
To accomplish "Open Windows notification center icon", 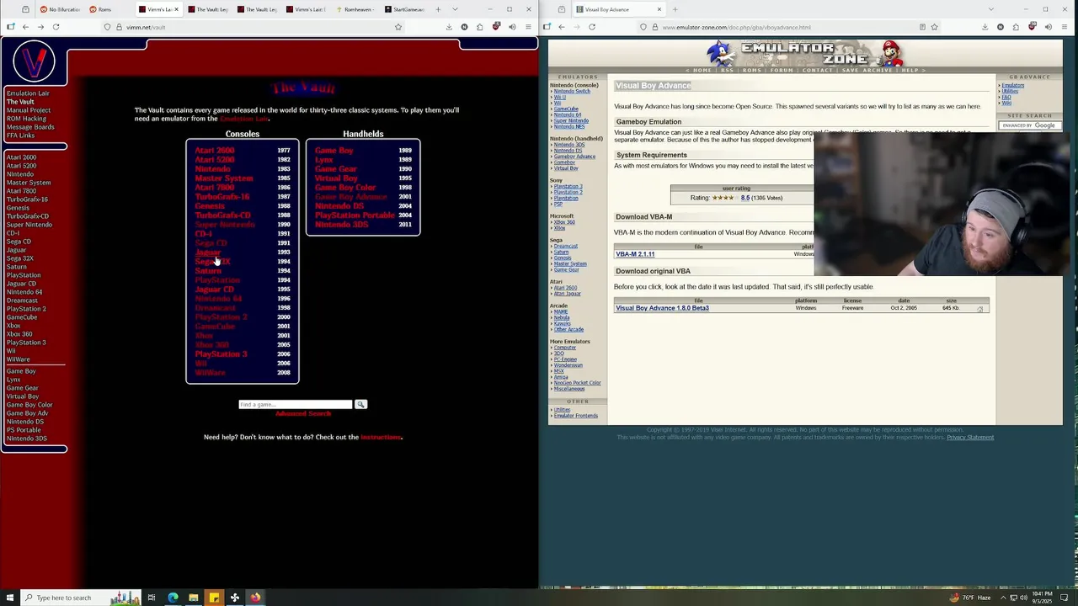I will 1065,598.
